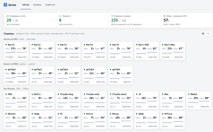Click the Макс. загрузка CPU chip icon
This screenshot has width=213, height=132.
pos(165,16)
